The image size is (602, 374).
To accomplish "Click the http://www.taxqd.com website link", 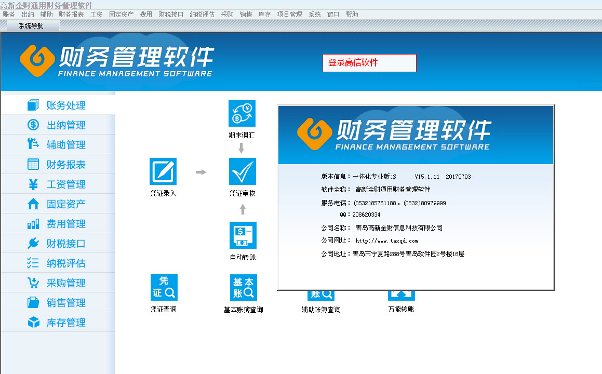I will coord(386,241).
